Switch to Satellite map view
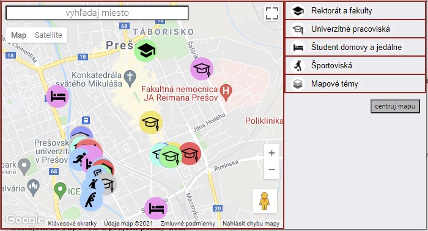The image size is (428, 231). (x=48, y=35)
